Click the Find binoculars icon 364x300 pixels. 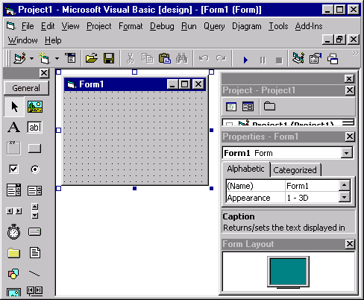pos(182,58)
